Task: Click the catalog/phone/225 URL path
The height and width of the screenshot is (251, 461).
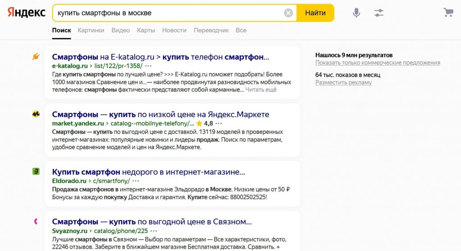Action: click(121, 231)
